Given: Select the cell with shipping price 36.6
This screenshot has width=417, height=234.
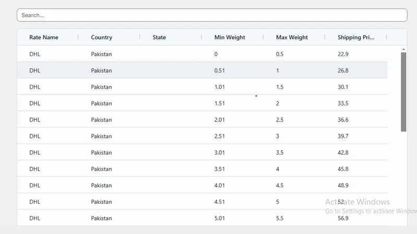Looking at the screenshot, I should pos(343,120).
